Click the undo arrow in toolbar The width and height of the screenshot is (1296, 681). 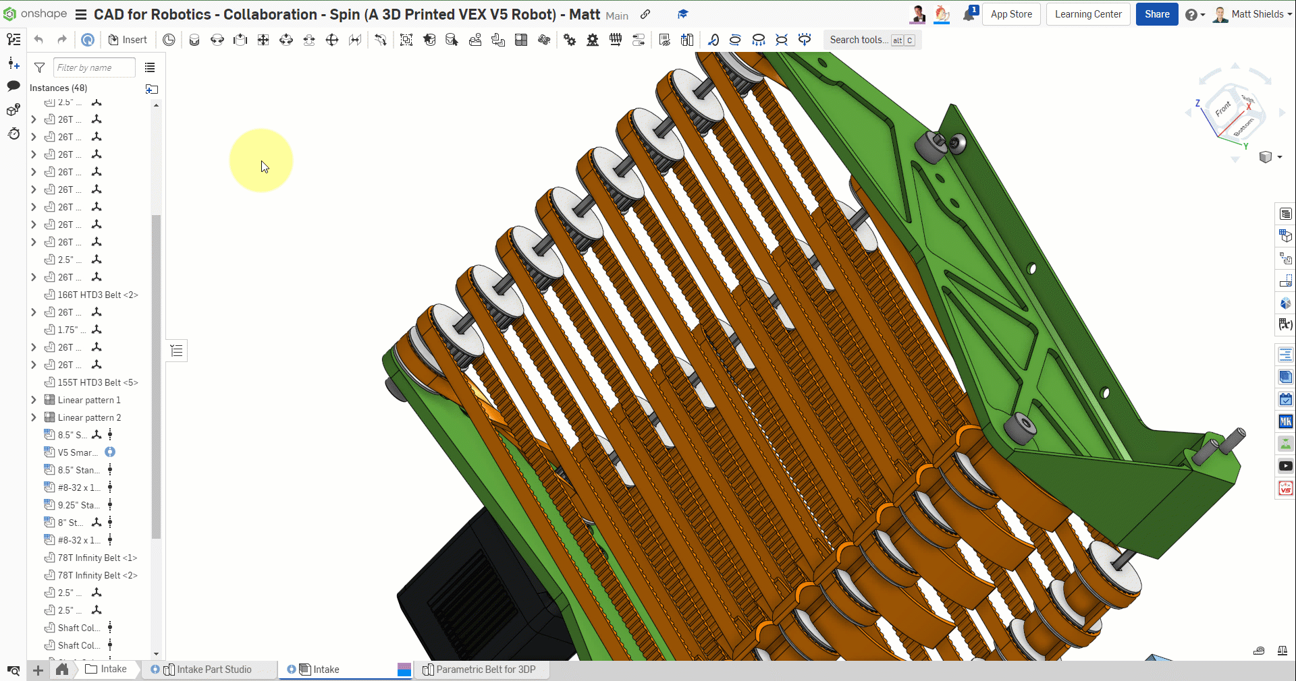click(x=38, y=40)
